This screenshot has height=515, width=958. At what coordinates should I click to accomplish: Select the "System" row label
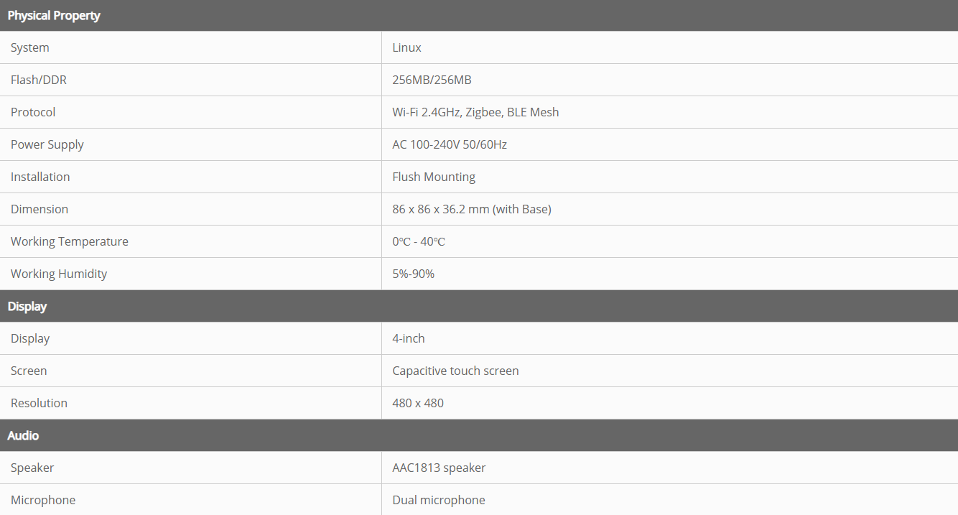(30, 47)
